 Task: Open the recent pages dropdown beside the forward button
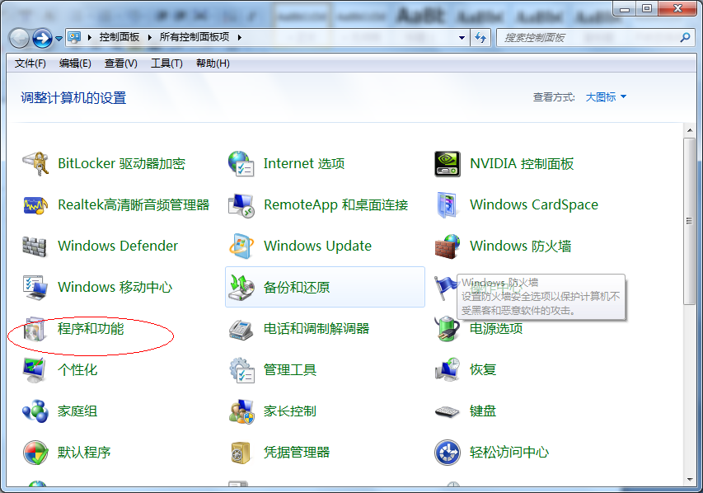point(59,38)
